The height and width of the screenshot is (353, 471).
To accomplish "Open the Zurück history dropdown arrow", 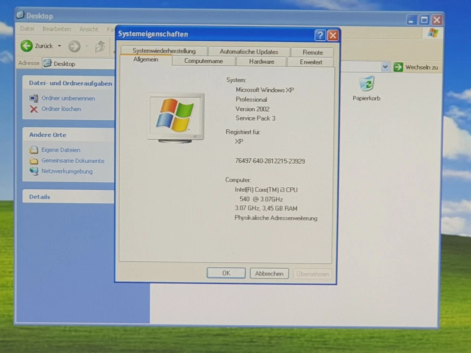I will point(59,46).
